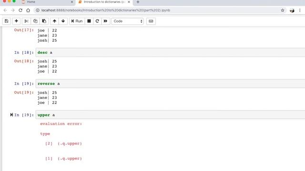Select the Out[18] prompt label

(24, 61)
